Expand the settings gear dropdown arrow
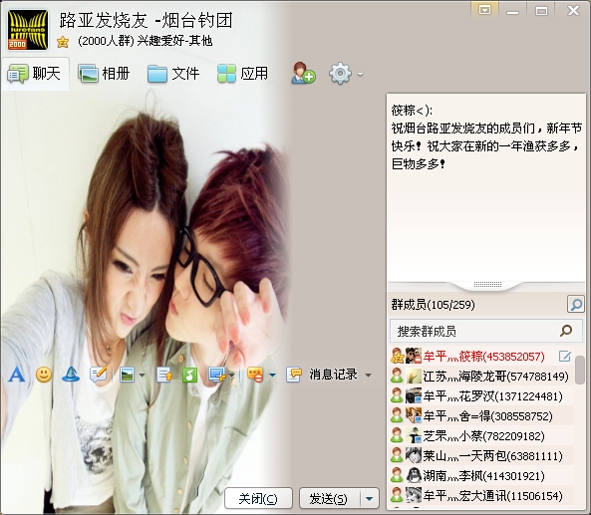591x515 pixels. pyautogui.click(x=360, y=75)
